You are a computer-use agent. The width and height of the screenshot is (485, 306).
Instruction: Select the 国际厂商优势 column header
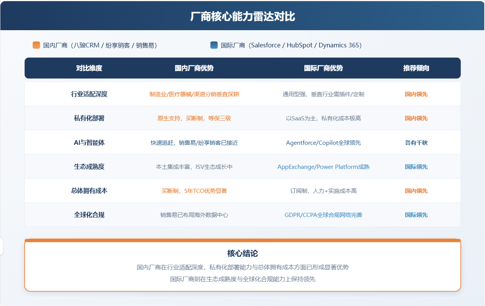click(323, 68)
